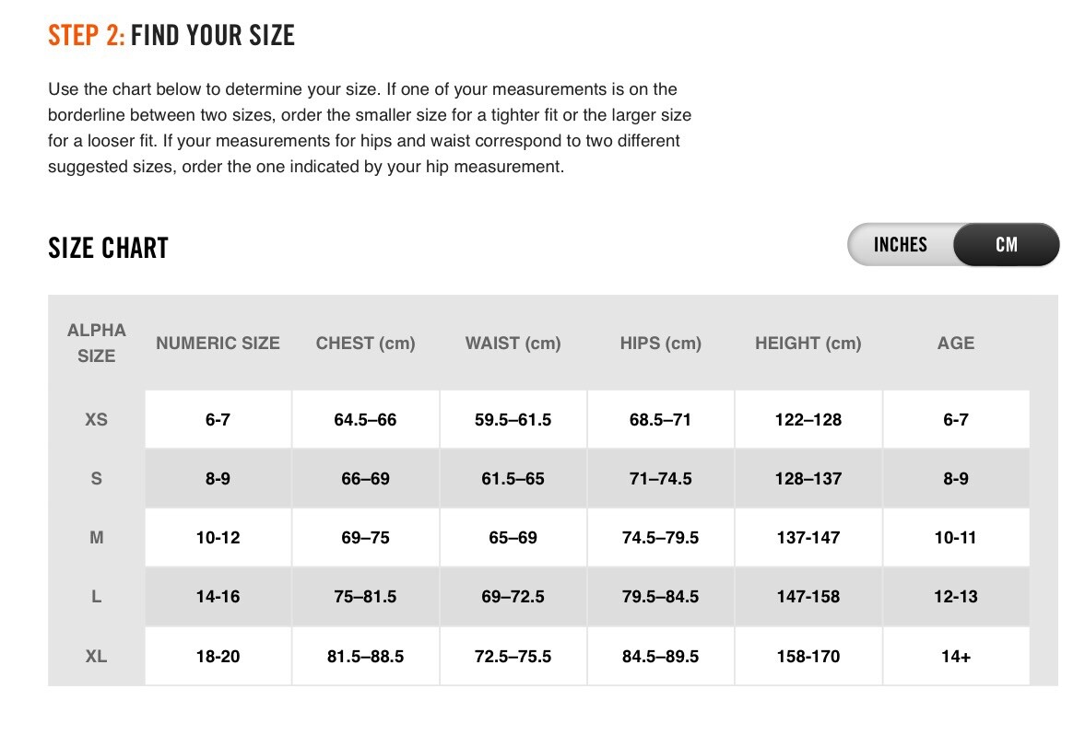
Task: Click numeric size cell 8-9
Action: 218,478
